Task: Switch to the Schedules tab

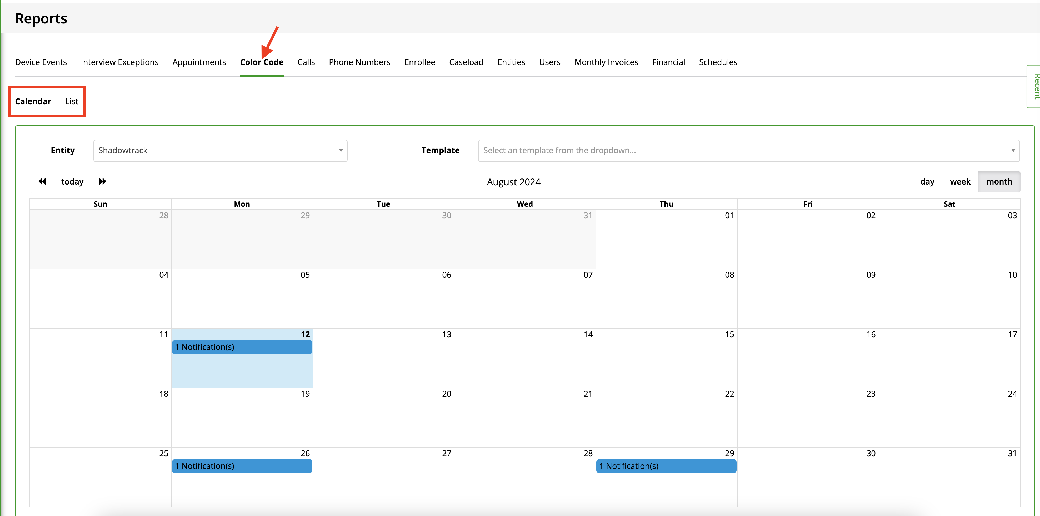Action: [718, 62]
